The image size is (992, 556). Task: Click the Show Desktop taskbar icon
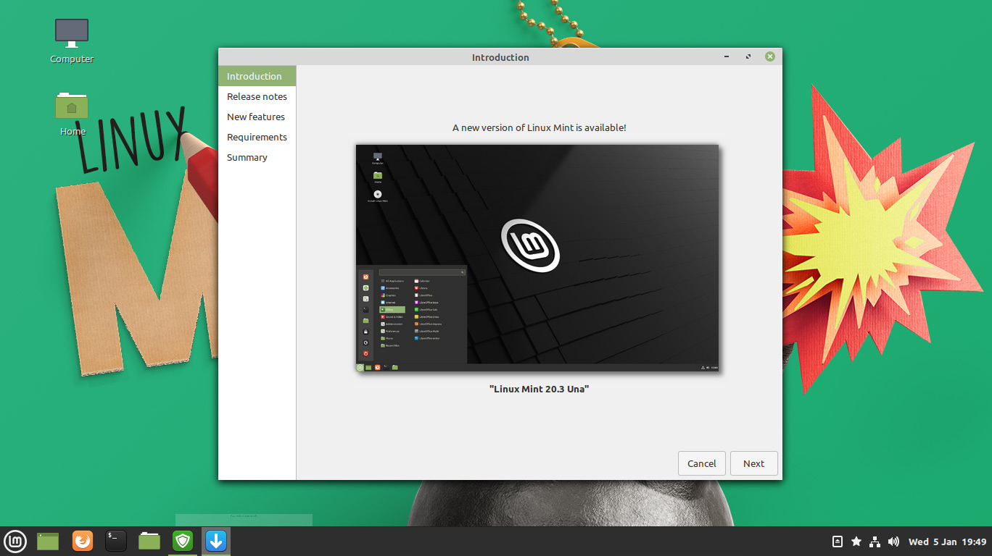48,541
